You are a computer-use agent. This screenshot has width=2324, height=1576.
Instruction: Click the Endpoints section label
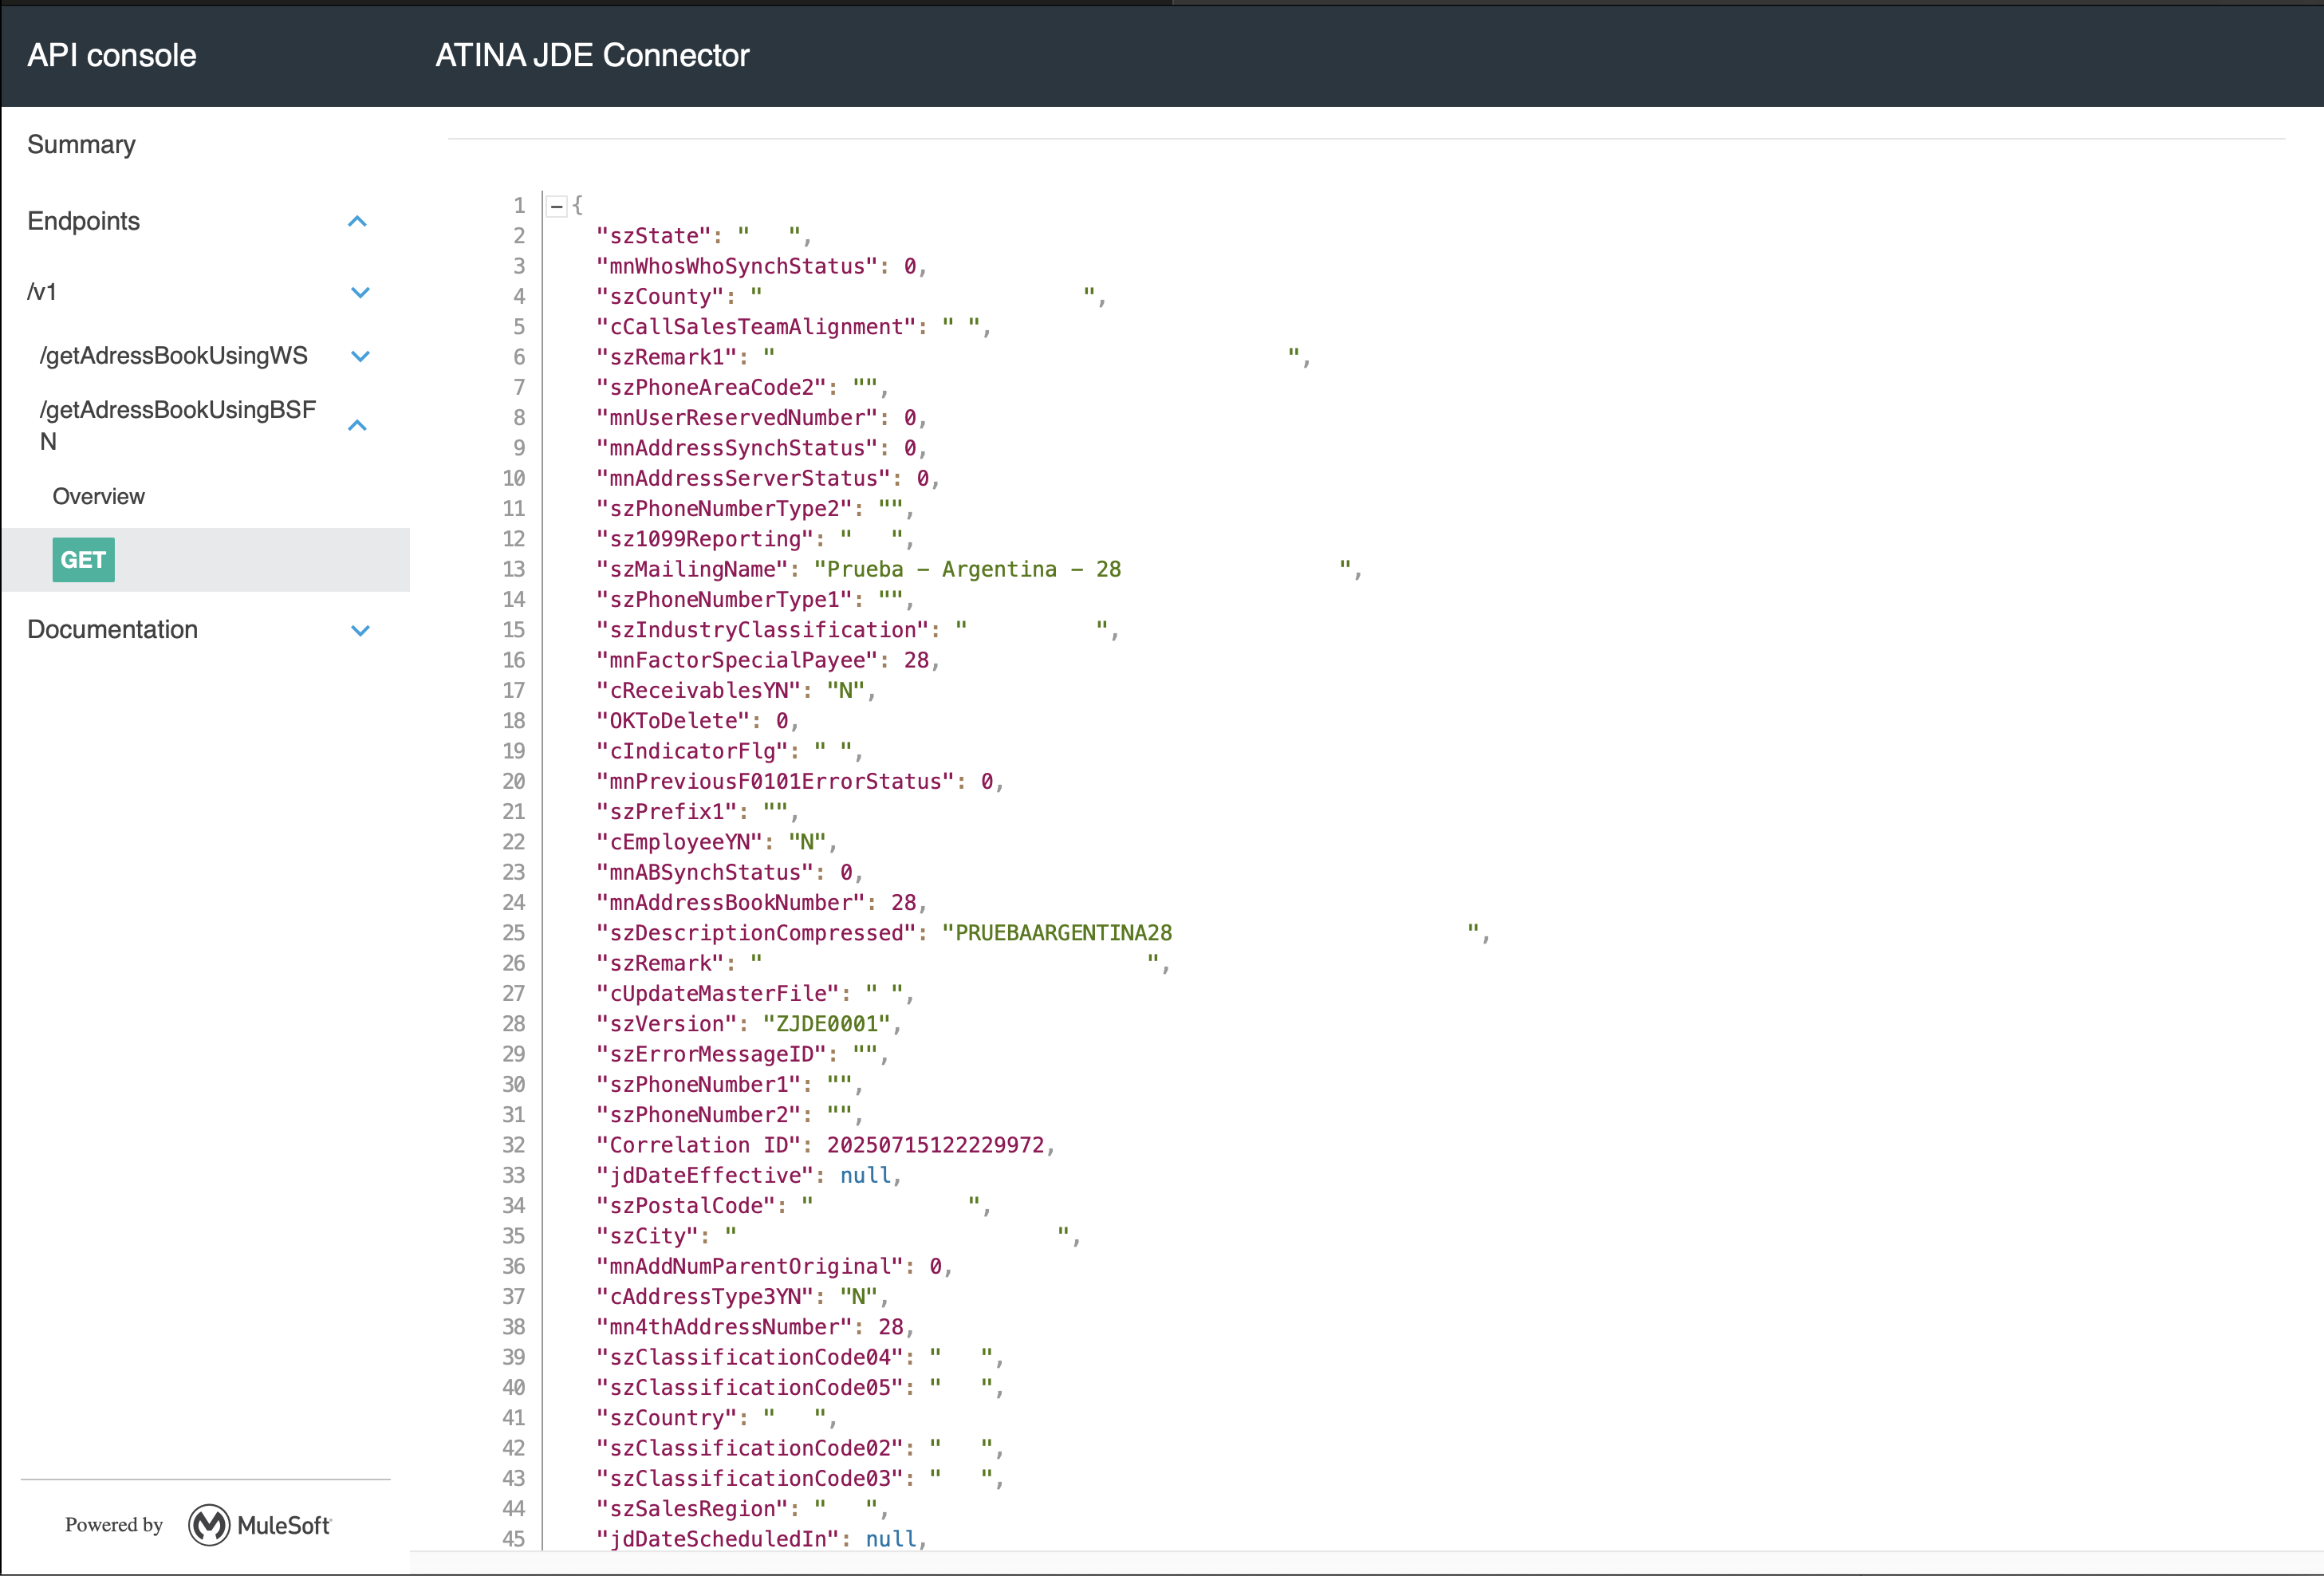83,221
